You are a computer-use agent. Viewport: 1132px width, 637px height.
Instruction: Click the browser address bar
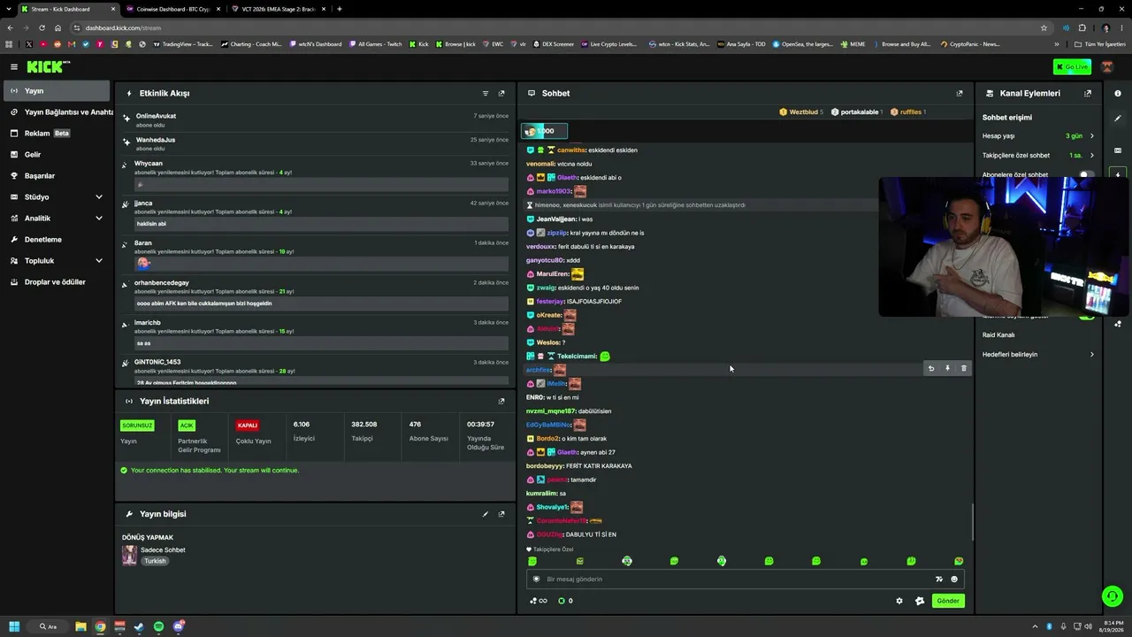click(562, 27)
